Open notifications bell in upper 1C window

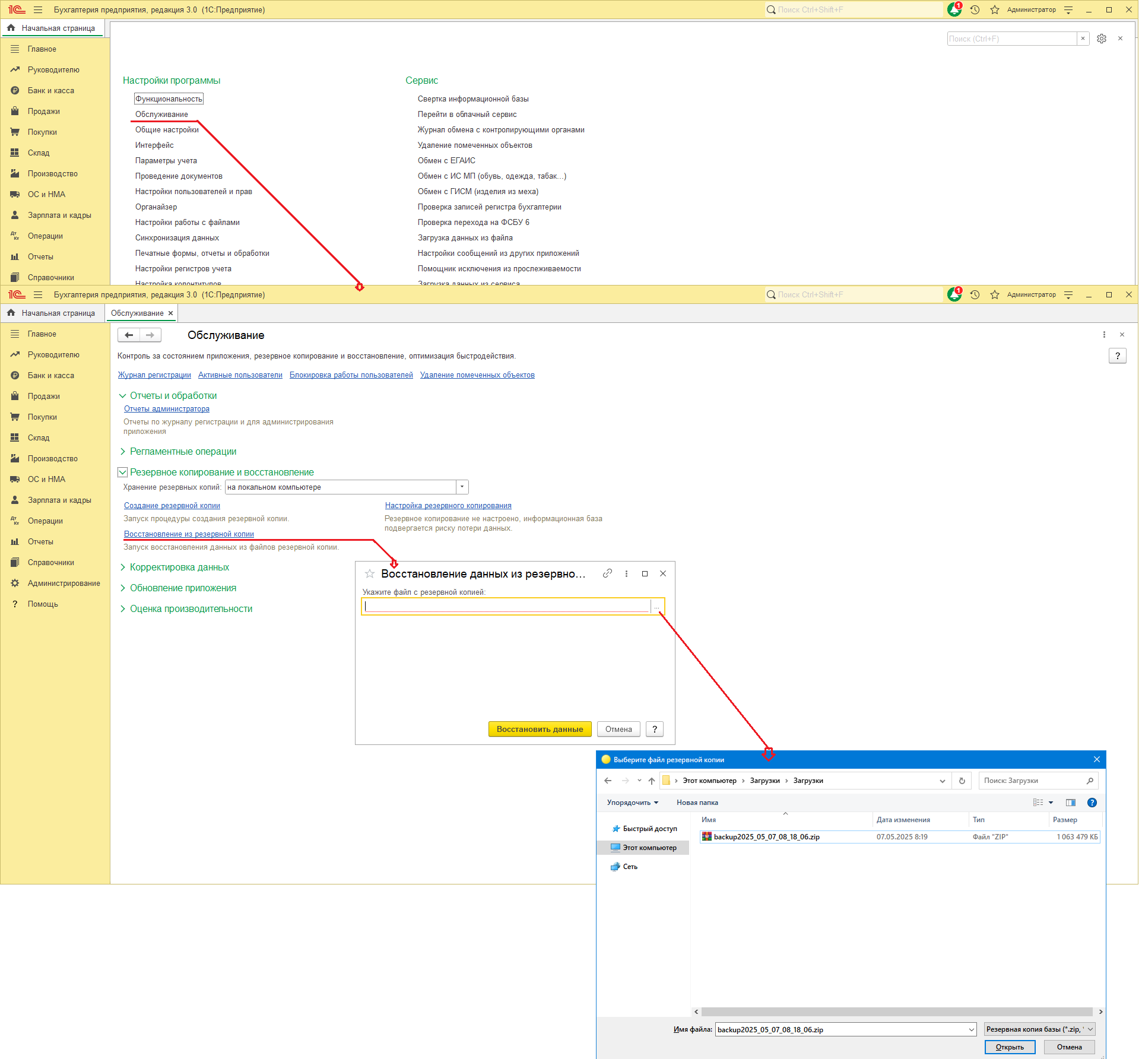pos(954,9)
